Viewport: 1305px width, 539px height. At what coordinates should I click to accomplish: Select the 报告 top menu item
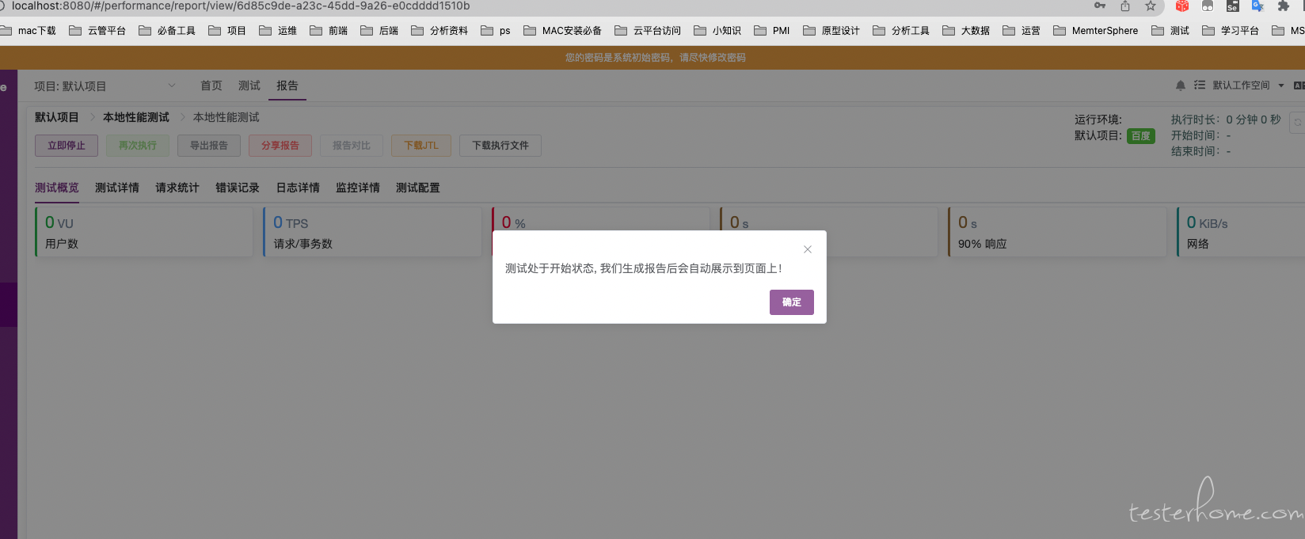point(287,85)
